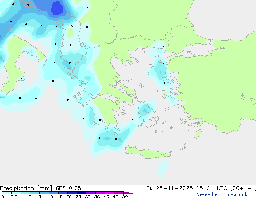Select the 2–5 mm legend color box
Screen dimensions: 256x198
(35, 193)
